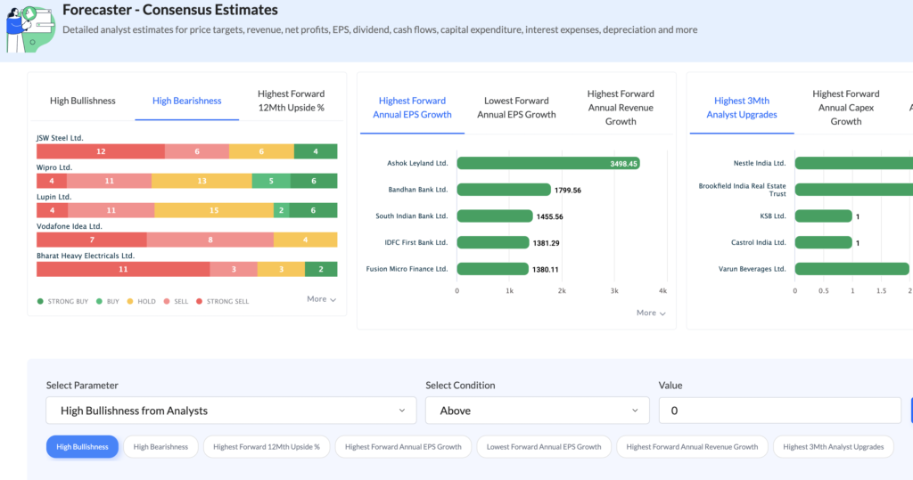913x480 pixels.
Task: Click the 1799.56 value label
Action: [568, 191]
